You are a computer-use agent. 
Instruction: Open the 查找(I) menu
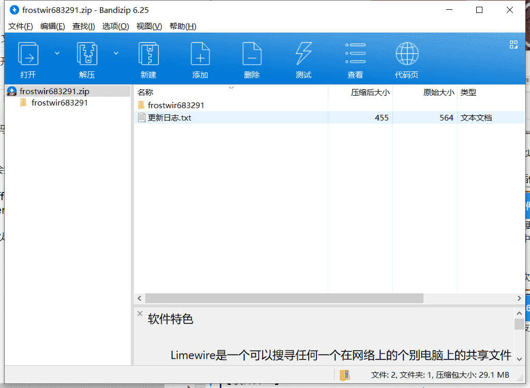(83, 26)
